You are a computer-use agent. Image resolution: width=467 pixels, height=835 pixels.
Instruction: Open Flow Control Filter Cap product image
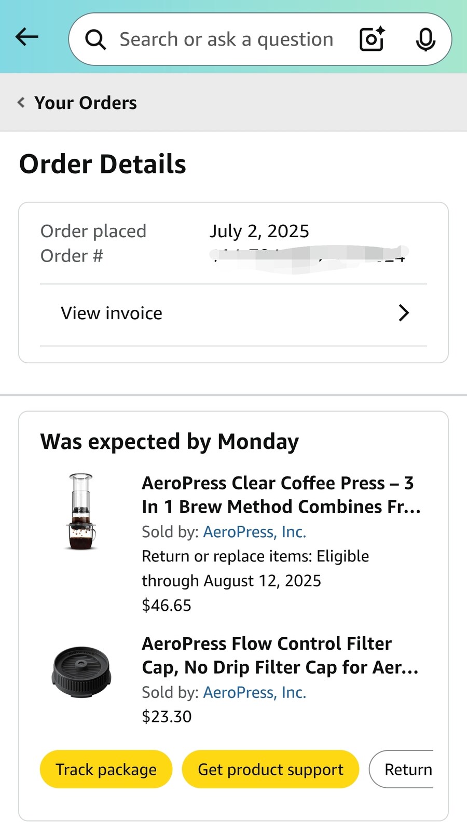click(81, 672)
